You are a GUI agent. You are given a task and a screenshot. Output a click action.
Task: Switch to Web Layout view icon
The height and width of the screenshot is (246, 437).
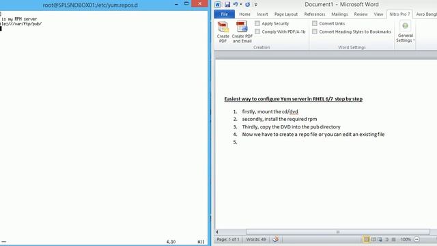click(x=380, y=239)
